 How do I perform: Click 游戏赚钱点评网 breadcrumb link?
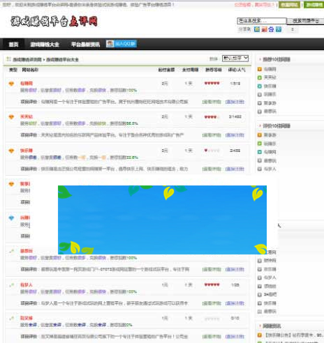(x=27, y=59)
